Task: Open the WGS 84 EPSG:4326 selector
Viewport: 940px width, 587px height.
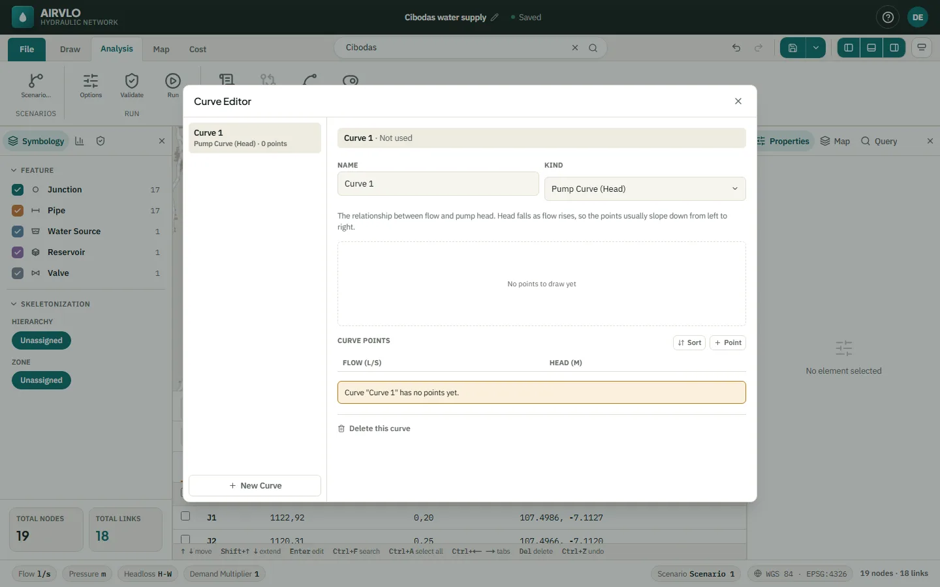Action: tap(800, 574)
